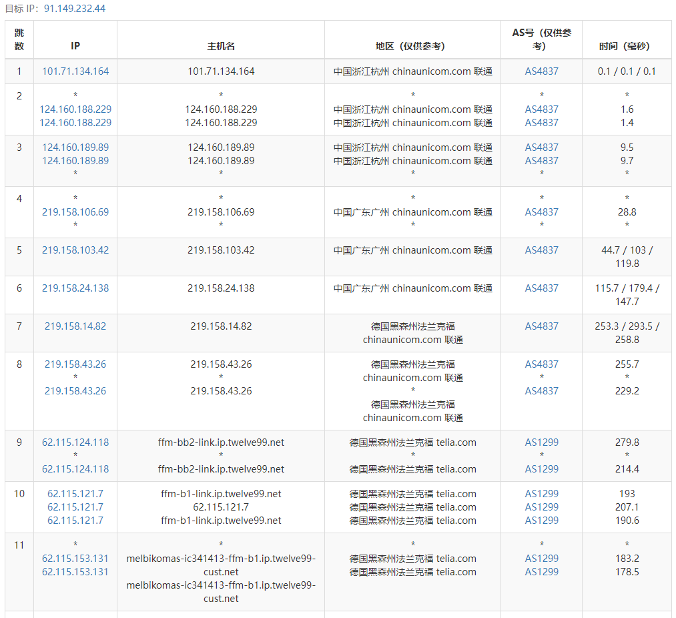Select hop 4 region 中国广东广州 chinaunicom.com 联通
The height and width of the screenshot is (618, 676).
click(x=412, y=212)
